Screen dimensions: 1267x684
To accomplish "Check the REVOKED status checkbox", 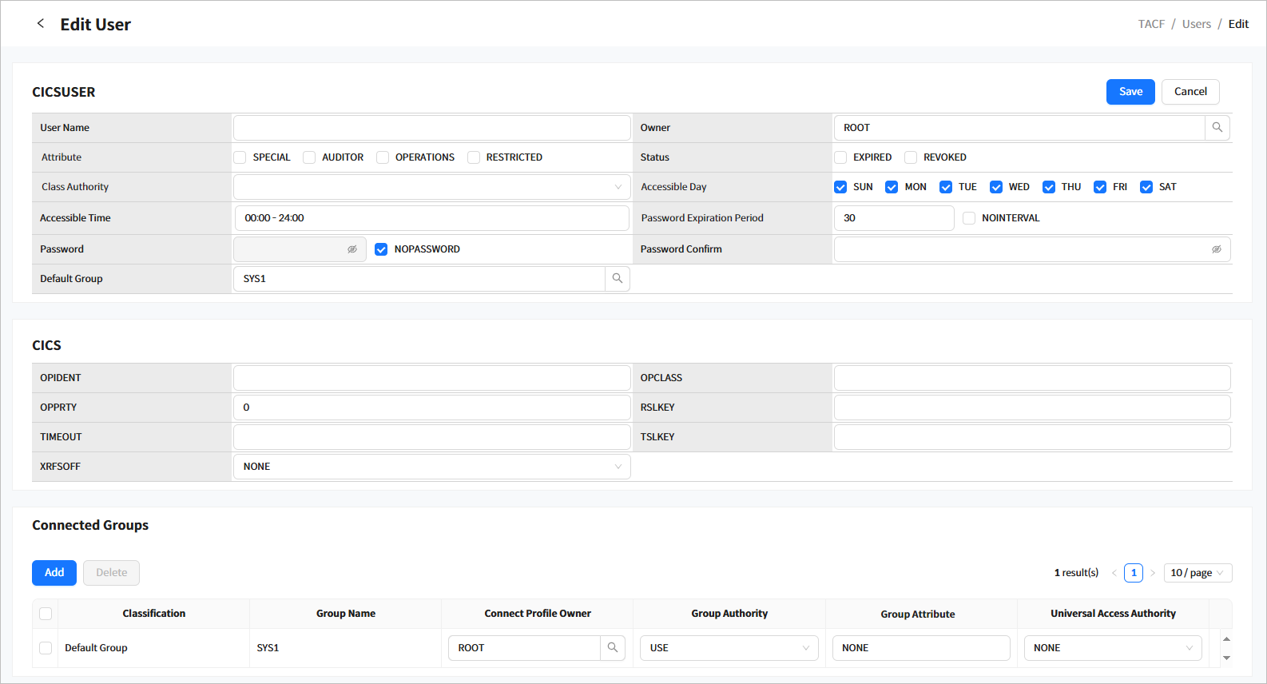I will (x=911, y=157).
